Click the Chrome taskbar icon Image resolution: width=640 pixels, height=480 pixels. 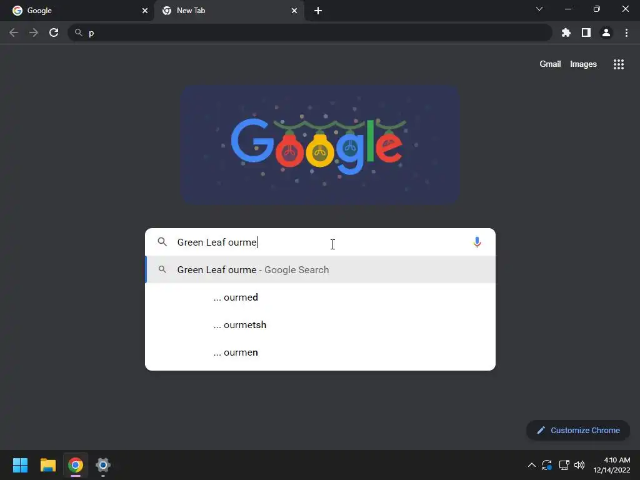point(76,465)
